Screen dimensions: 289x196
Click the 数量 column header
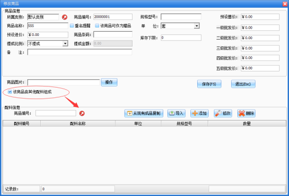click(247, 124)
